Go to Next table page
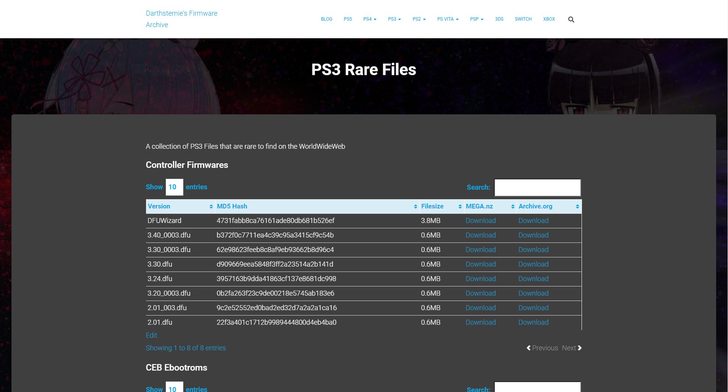The image size is (728, 392). (572, 348)
